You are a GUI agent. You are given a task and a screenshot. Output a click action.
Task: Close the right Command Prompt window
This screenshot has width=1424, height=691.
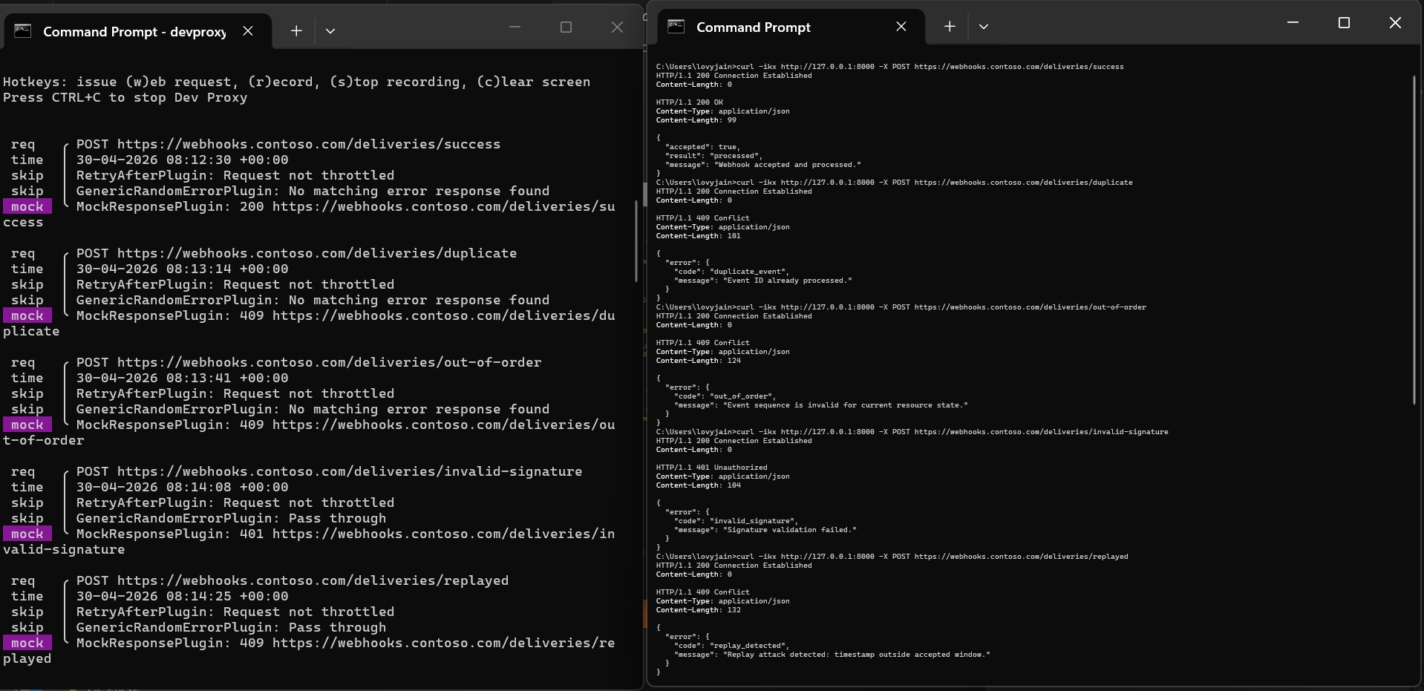[x=1395, y=23]
